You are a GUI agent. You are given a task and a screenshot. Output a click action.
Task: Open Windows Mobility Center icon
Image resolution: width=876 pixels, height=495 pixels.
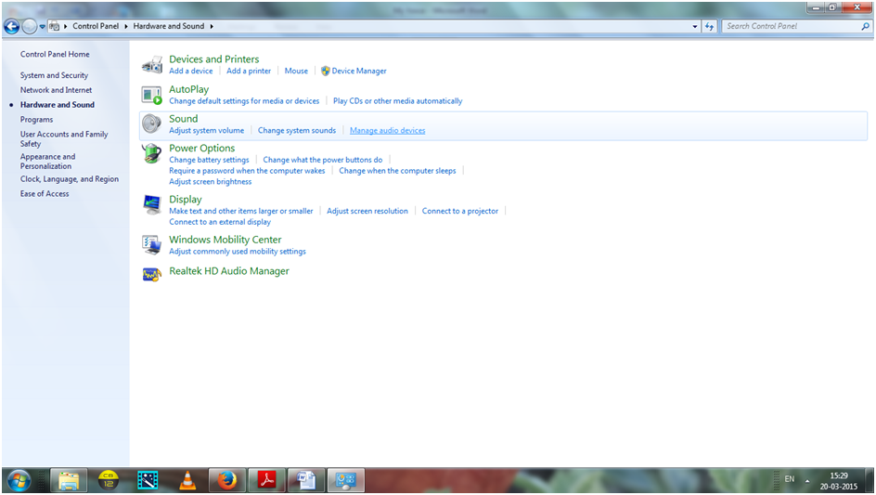(x=152, y=245)
